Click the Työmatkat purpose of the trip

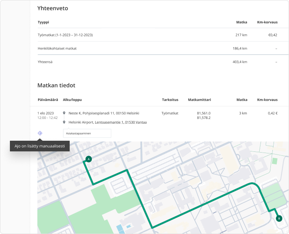tap(170, 113)
